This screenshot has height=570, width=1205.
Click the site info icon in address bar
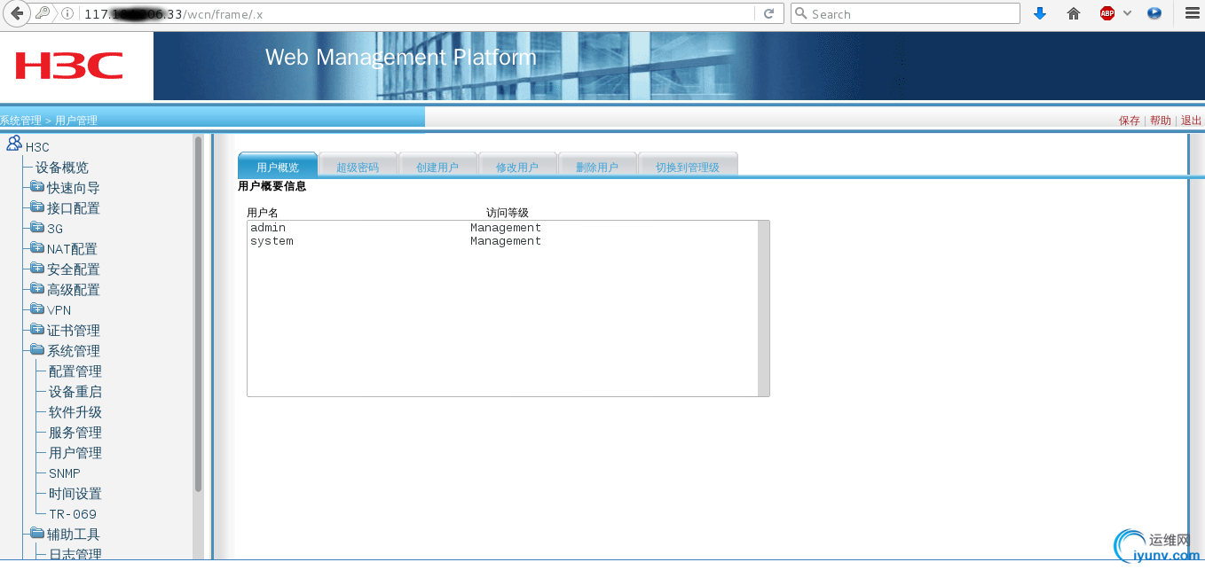tap(67, 13)
